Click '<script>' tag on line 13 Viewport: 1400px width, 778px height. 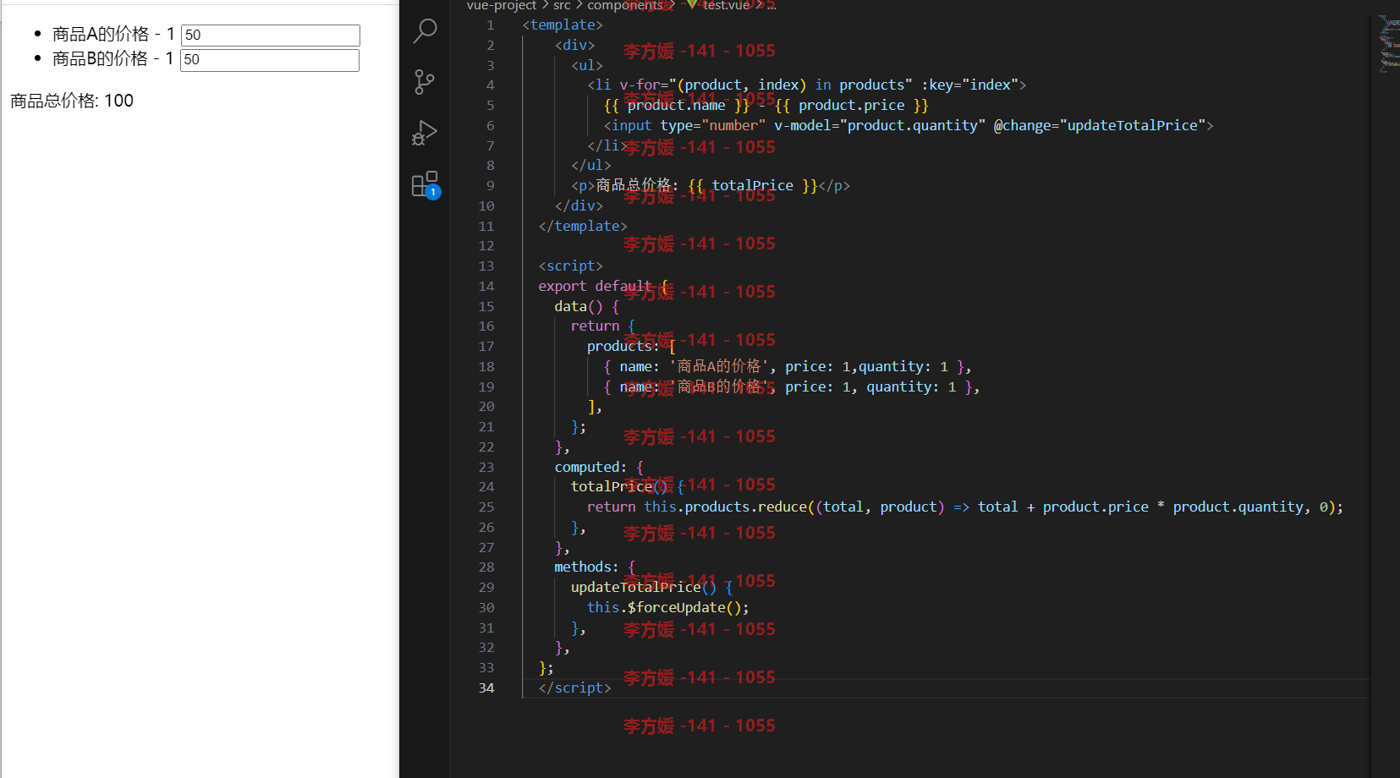pos(571,266)
